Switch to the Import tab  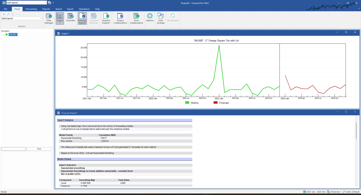click(x=59, y=9)
